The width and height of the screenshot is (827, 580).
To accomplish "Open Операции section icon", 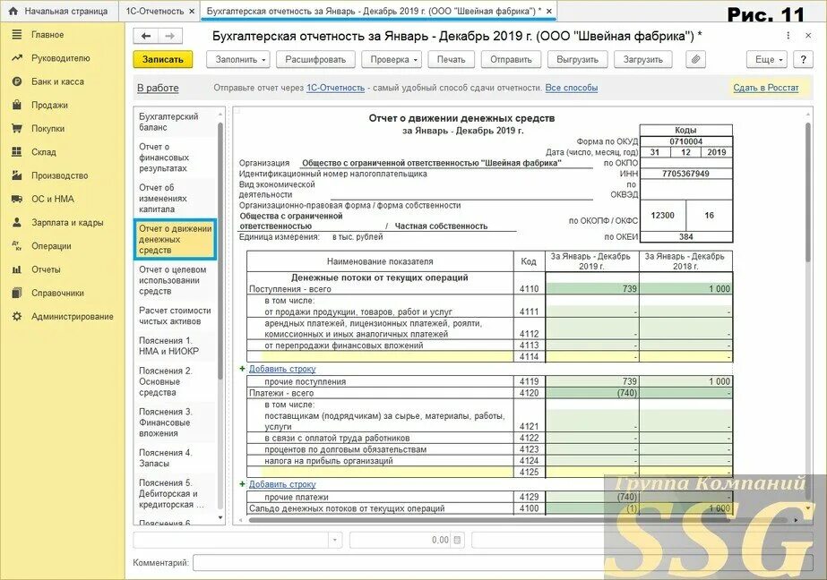I will [17, 245].
